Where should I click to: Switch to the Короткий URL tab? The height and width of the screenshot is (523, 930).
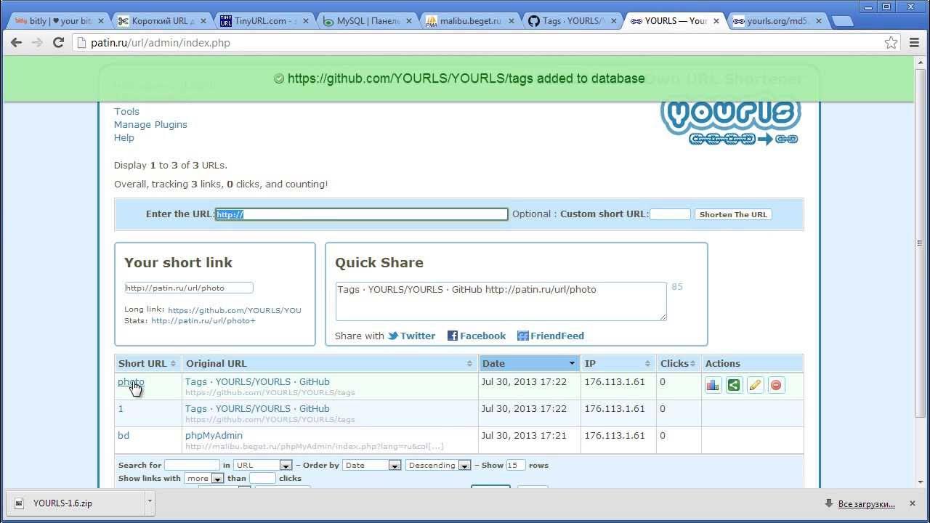163,21
